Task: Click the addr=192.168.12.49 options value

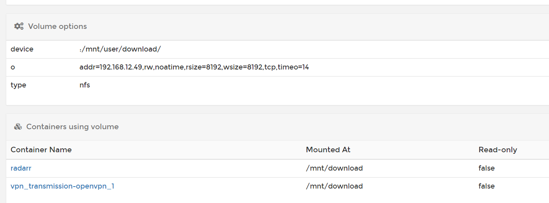Action: 194,68
